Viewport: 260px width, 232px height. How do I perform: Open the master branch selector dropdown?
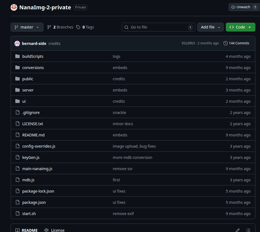pos(27,27)
